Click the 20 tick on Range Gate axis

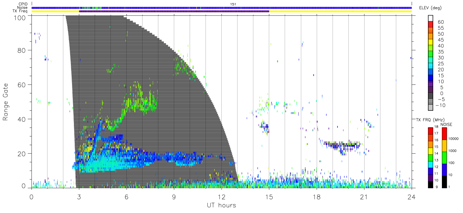click(x=22, y=154)
